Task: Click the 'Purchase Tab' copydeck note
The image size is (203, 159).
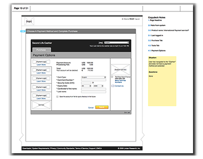Action: coord(157,40)
